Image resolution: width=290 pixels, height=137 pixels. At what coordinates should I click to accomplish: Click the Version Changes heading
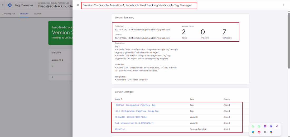tap(124, 92)
